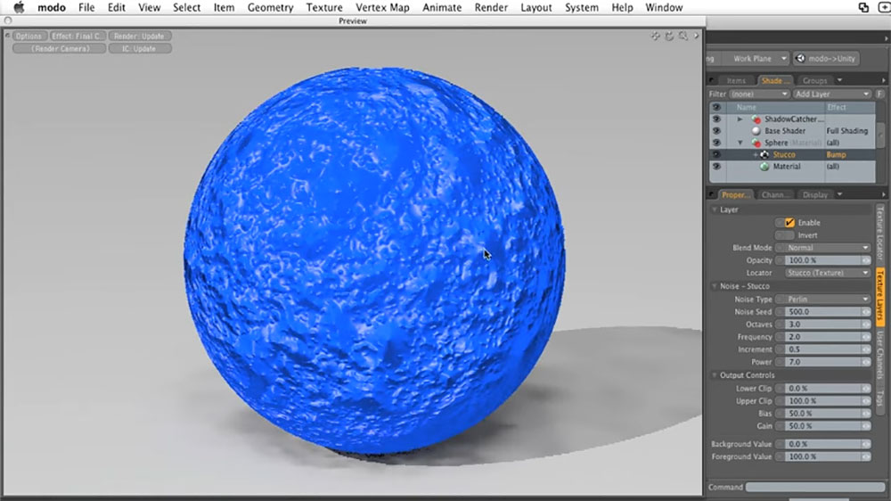Switch to the Display tab
Image resolution: width=891 pixels, height=501 pixels.
tap(815, 194)
